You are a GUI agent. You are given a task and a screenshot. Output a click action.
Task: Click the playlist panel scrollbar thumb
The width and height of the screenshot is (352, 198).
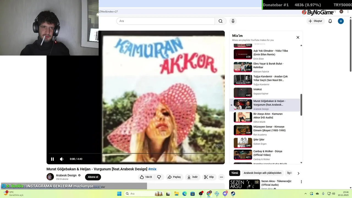pos(301,105)
